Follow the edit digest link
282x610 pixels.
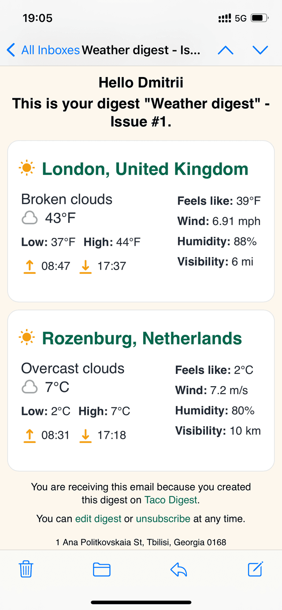pyautogui.click(x=98, y=519)
